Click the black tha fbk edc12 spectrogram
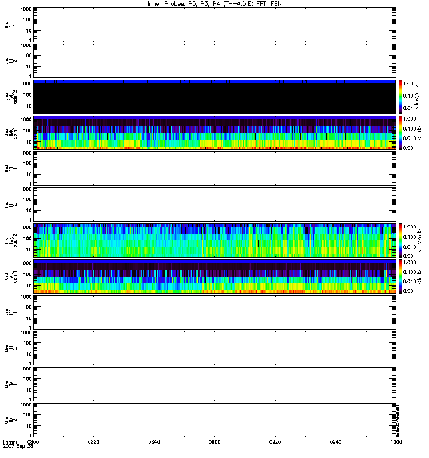 click(214, 97)
